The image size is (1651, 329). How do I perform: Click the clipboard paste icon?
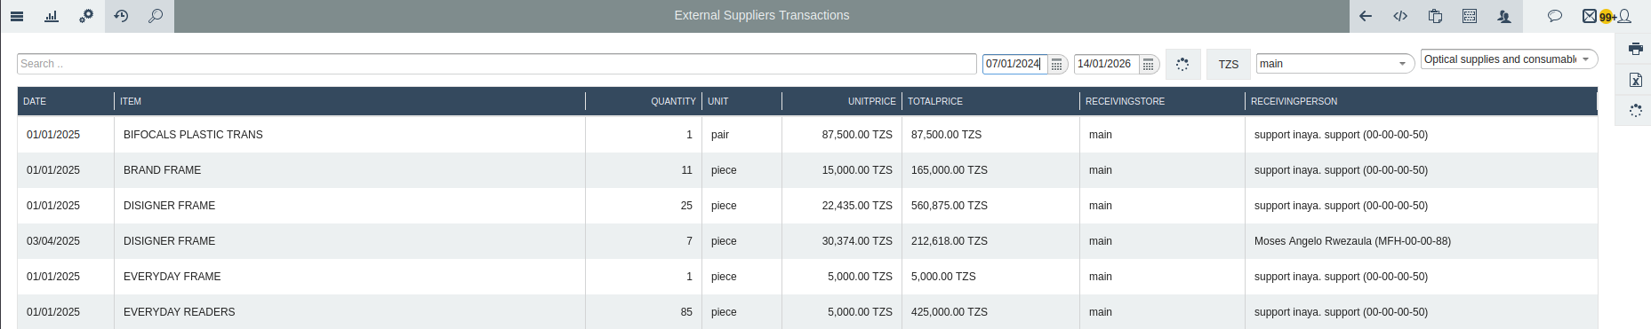click(1435, 16)
